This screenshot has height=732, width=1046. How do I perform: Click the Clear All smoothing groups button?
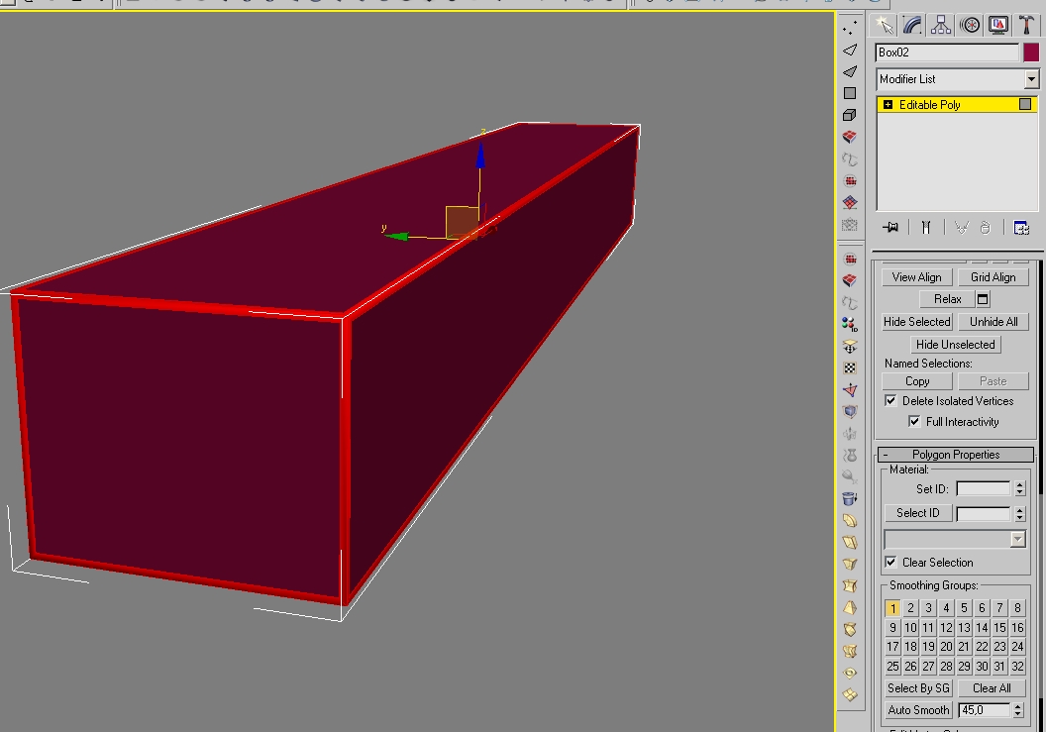click(992, 688)
